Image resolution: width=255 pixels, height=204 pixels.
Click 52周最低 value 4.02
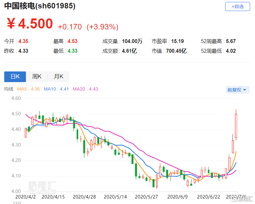[x=231, y=51]
